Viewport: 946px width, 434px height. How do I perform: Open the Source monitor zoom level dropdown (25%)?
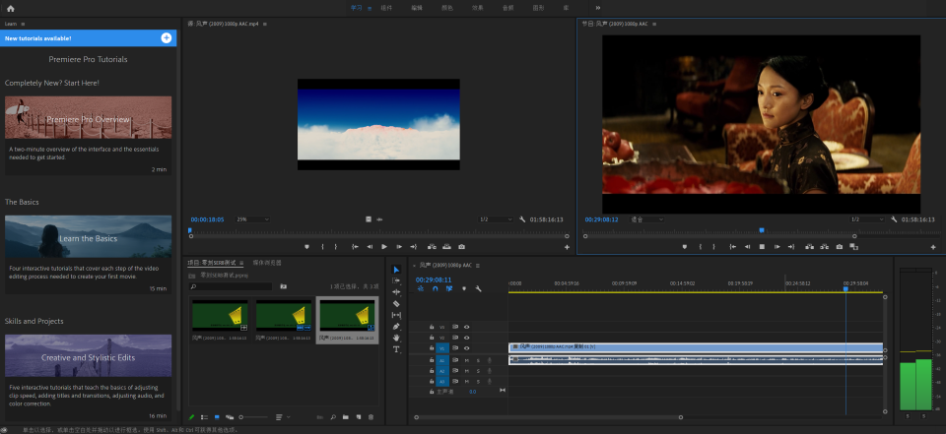click(x=253, y=219)
